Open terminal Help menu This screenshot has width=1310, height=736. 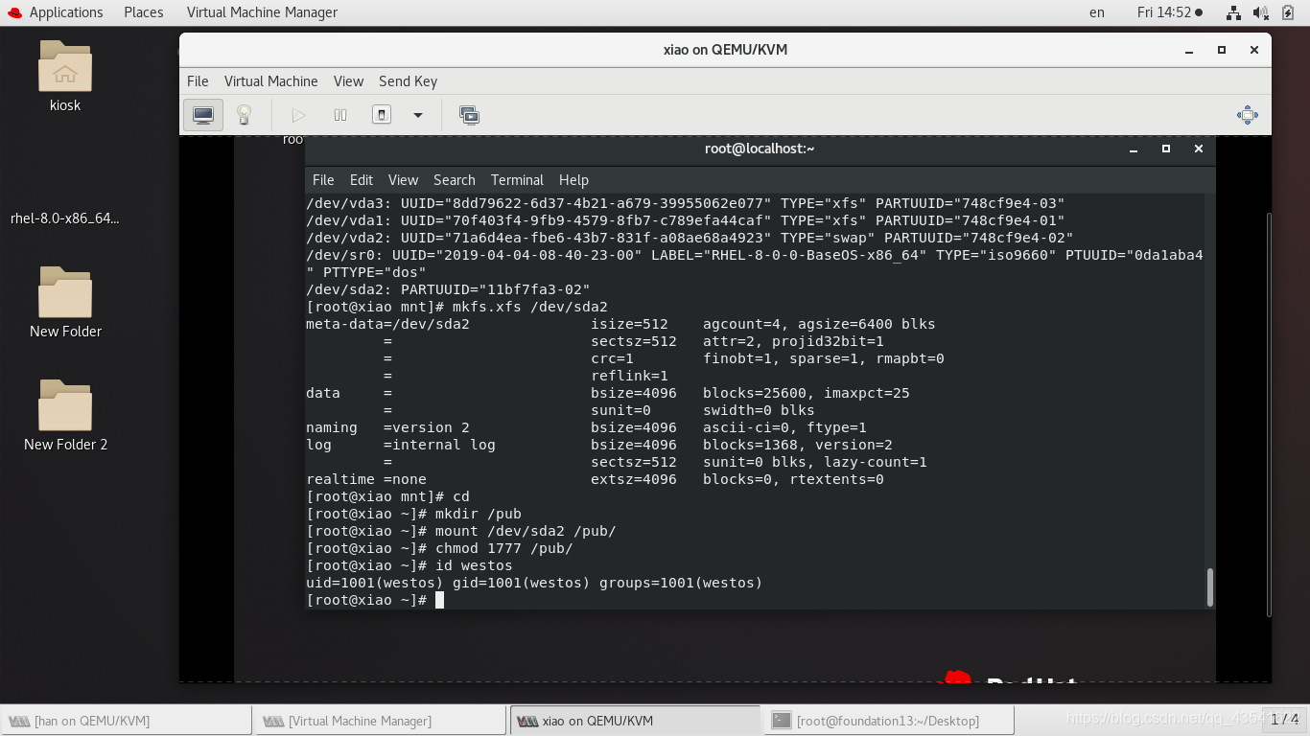(573, 180)
